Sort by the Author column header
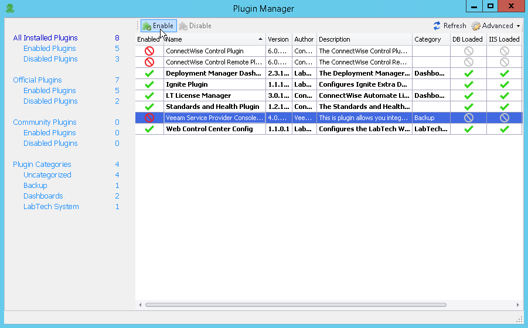Screen dimensions: 528x328 pos(304,39)
